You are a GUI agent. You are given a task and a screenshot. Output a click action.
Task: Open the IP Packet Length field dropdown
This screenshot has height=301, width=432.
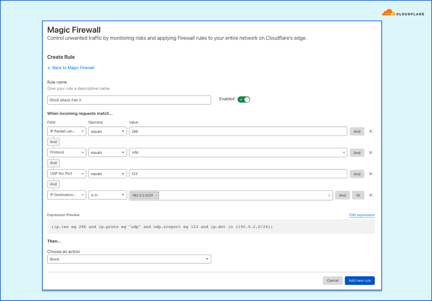pos(66,131)
